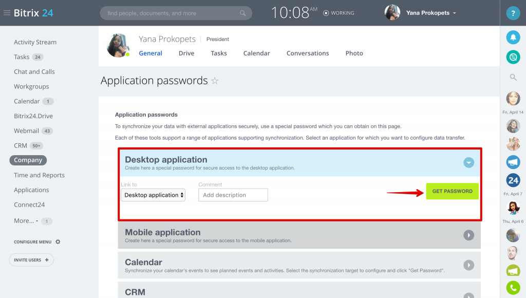This screenshot has height=298, width=526.
Task: Open Connect24
Action: coord(29,204)
